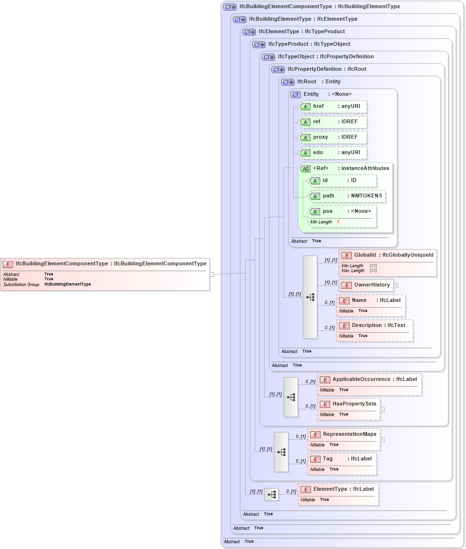Image resolution: width=466 pixels, height=549 pixels.
Task: Click the E icon of the Tag element
Action: tap(315, 458)
